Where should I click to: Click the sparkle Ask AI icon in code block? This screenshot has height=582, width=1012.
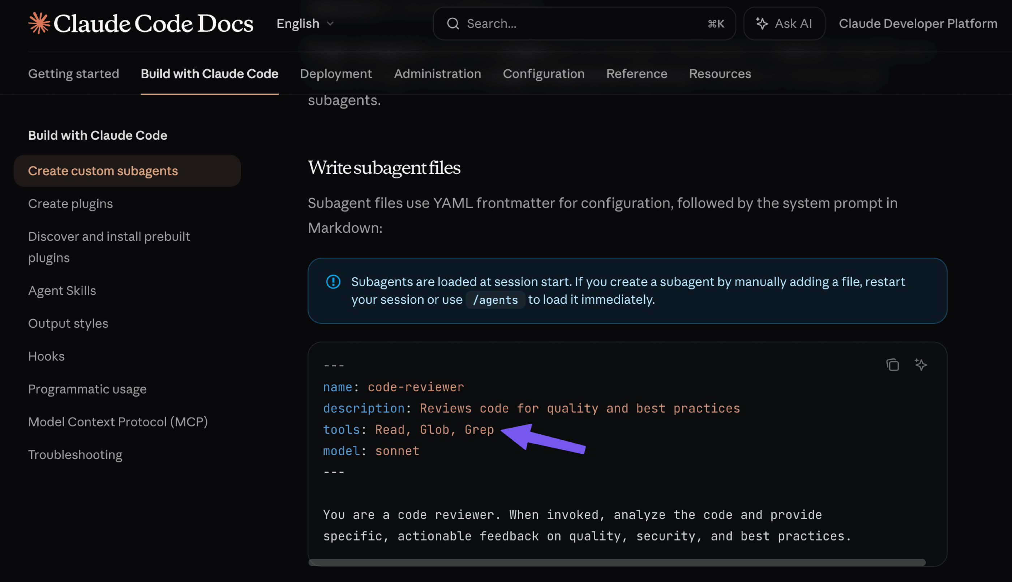[x=921, y=365]
